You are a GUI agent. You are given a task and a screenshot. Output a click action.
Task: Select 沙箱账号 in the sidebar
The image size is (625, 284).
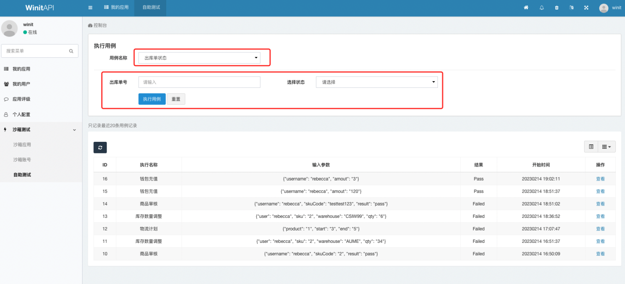point(22,160)
